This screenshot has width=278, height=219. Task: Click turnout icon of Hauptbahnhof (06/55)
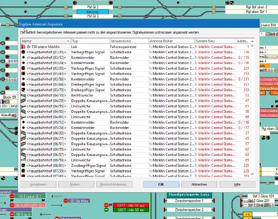point(23,149)
